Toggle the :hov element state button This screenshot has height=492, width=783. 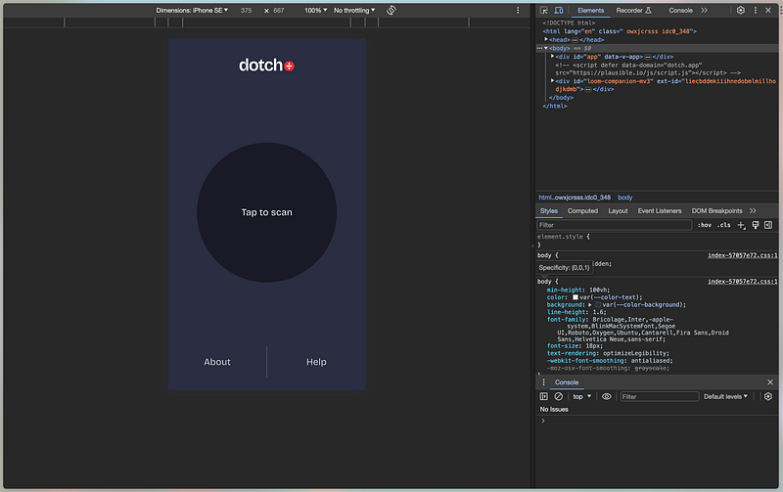pyautogui.click(x=704, y=225)
